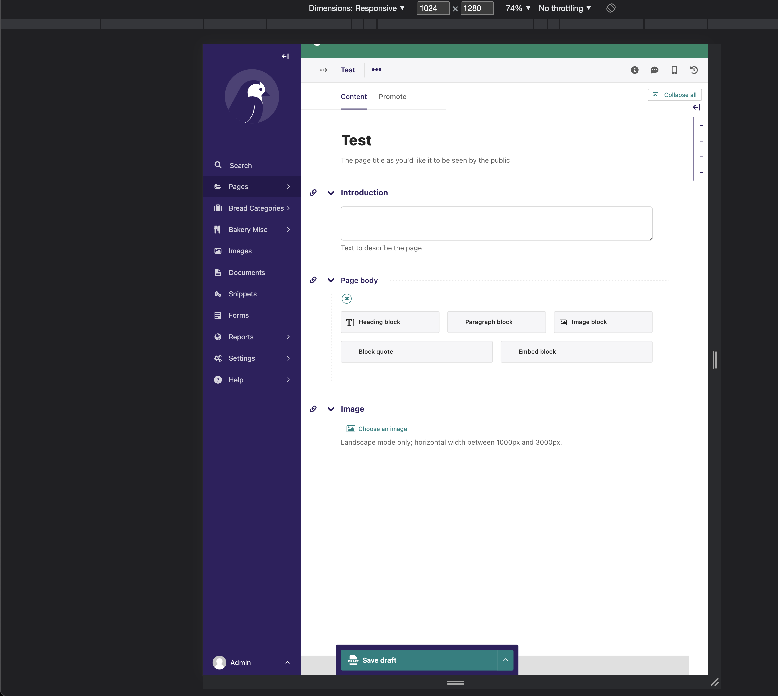Rotate device orientation in DevTools toolbar

point(611,8)
